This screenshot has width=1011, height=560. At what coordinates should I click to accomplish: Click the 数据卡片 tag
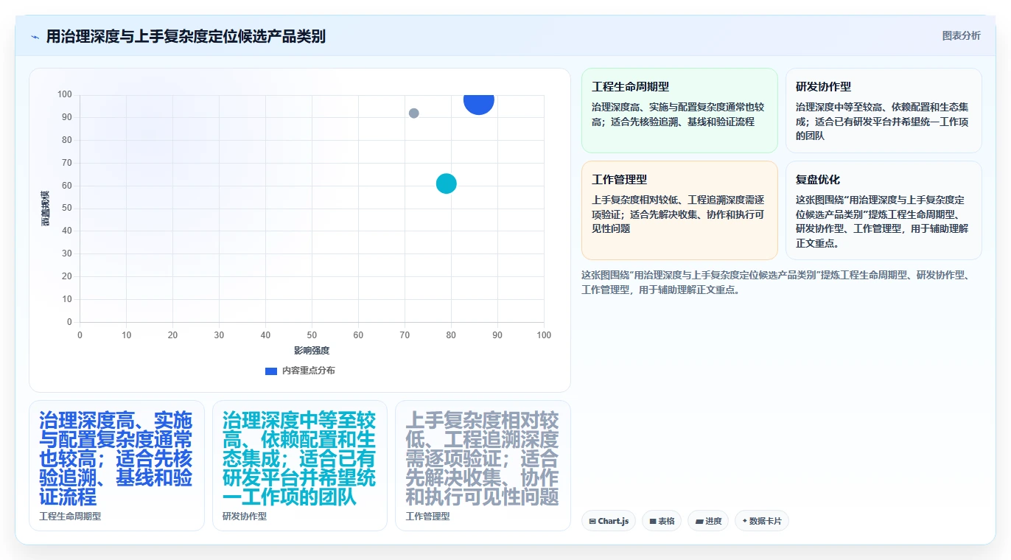click(762, 521)
